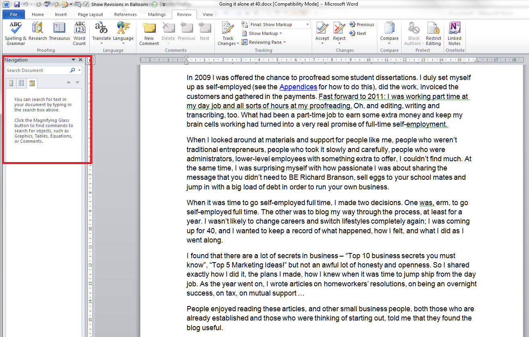Open the File menu tab

point(13,14)
